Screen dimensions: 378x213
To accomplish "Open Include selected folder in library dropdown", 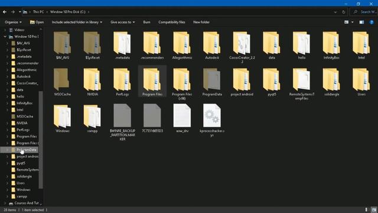I will (77, 22).
